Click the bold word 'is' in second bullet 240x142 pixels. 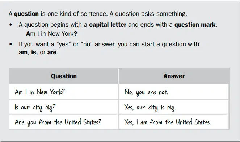click(34, 52)
